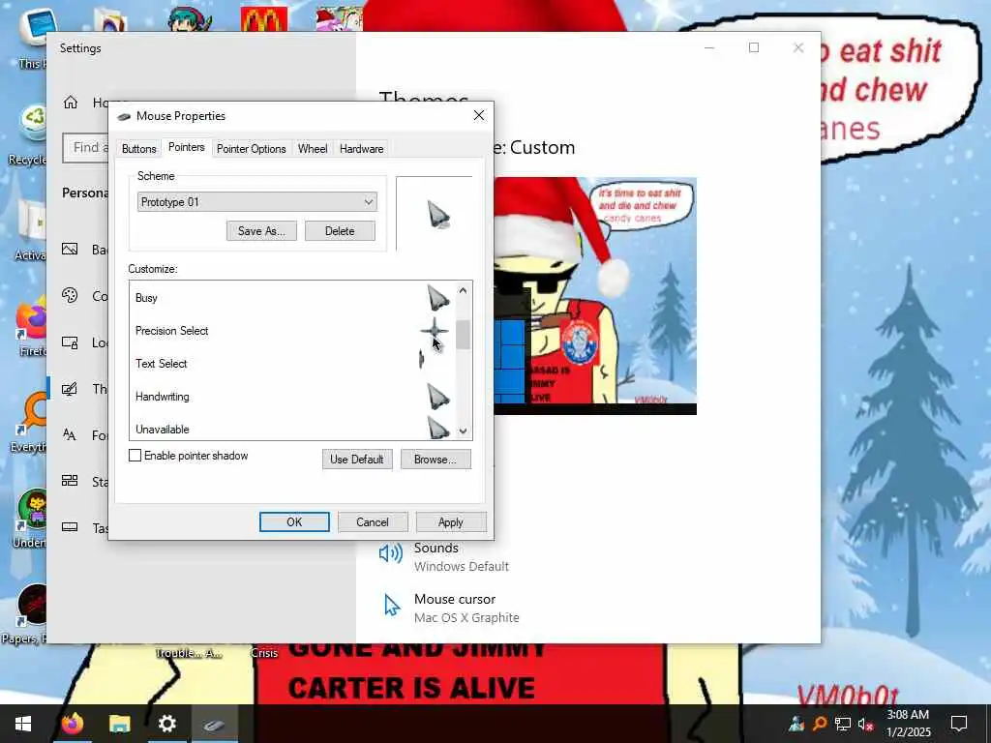Click the theme preview image in Settings

595,296
